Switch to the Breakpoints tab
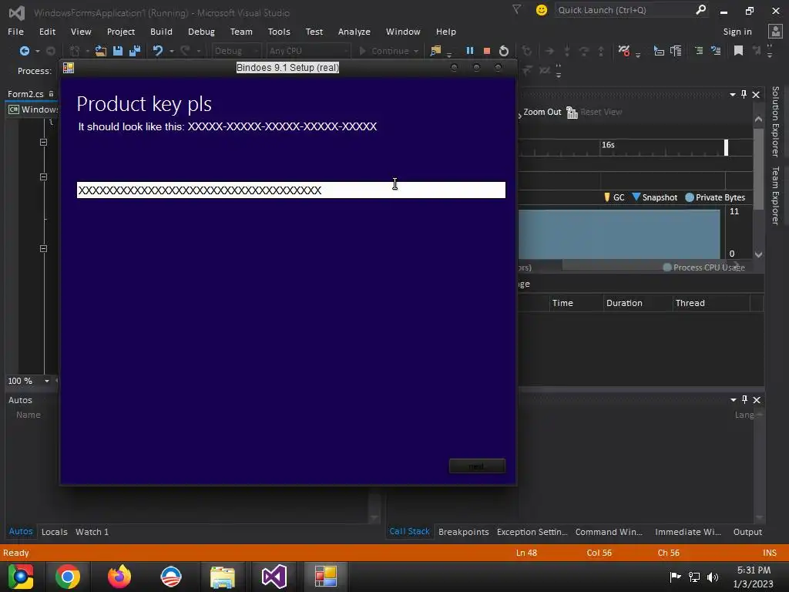This screenshot has height=592, width=789. coord(463,532)
